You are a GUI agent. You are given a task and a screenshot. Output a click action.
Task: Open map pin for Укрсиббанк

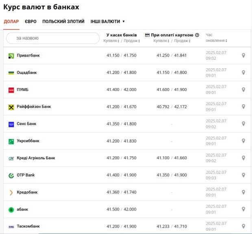click(x=243, y=141)
